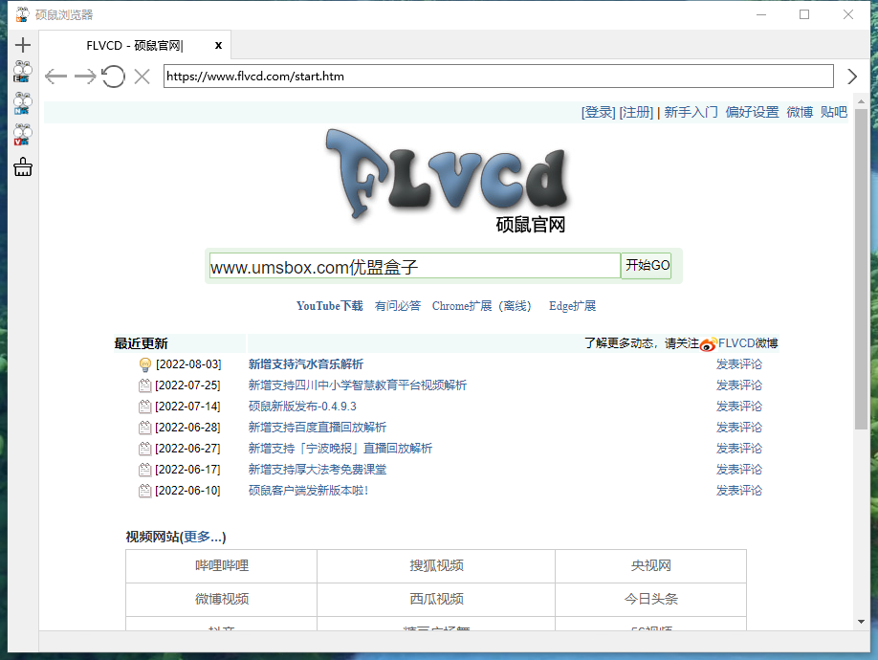878x660 pixels.
Task: Click notepad icon next to 2022-06-28
Action: pyautogui.click(x=145, y=428)
